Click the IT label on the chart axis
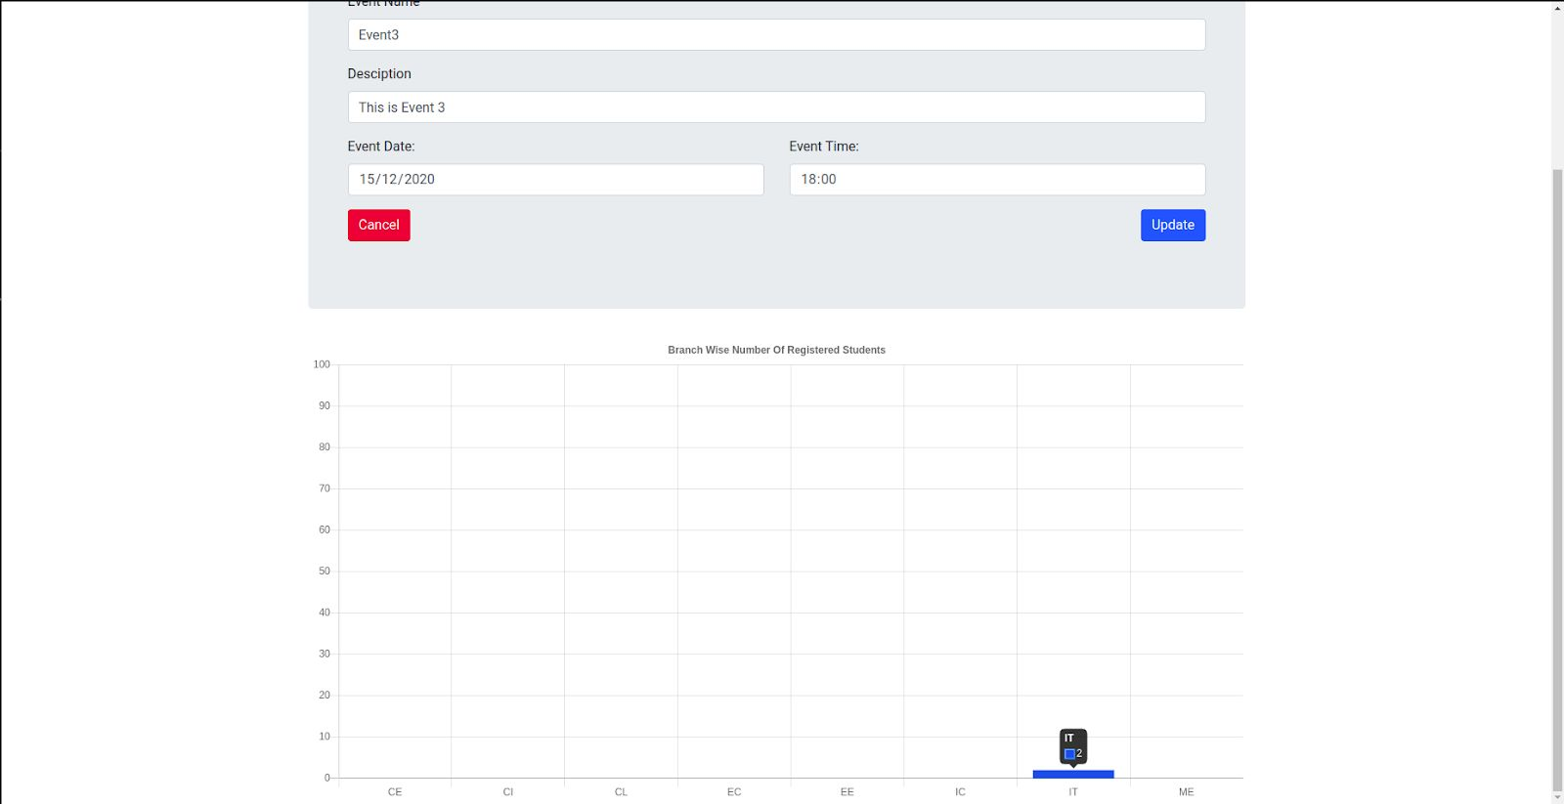 click(x=1073, y=792)
